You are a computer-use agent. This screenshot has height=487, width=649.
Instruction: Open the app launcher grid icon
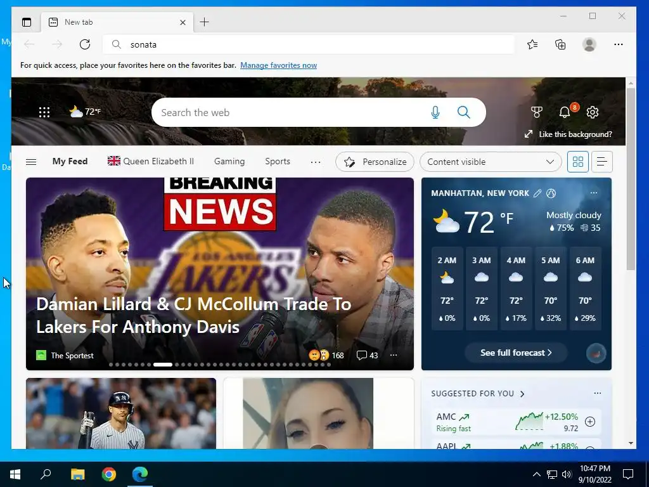pyautogui.click(x=44, y=112)
